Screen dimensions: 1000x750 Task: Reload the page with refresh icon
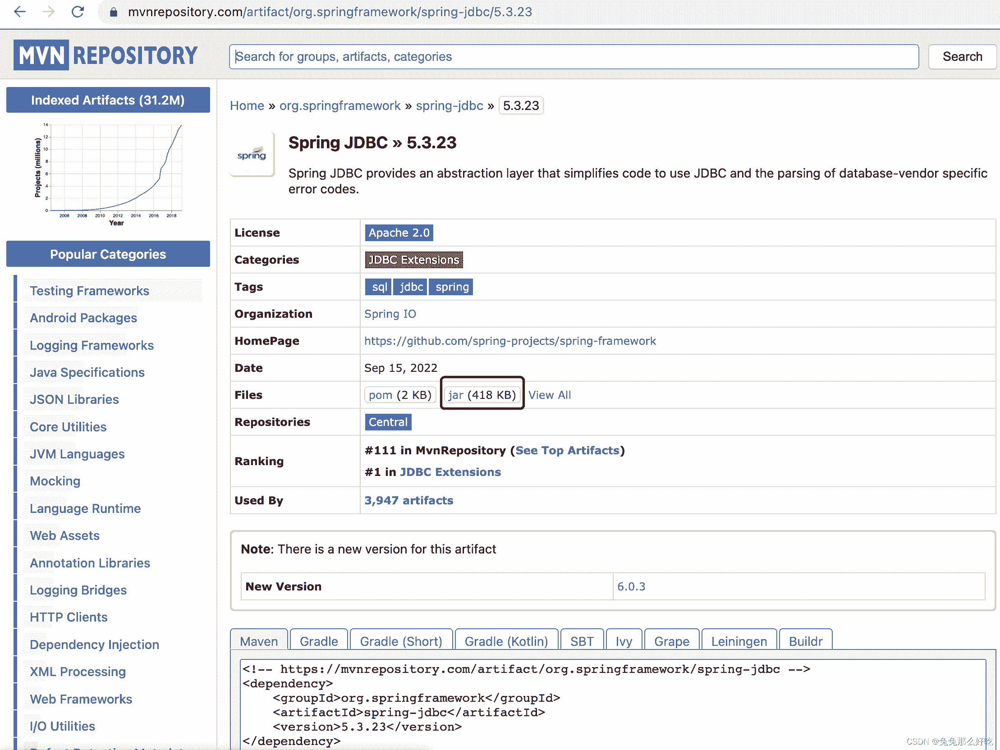pyautogui.click(x=78, y=12)
